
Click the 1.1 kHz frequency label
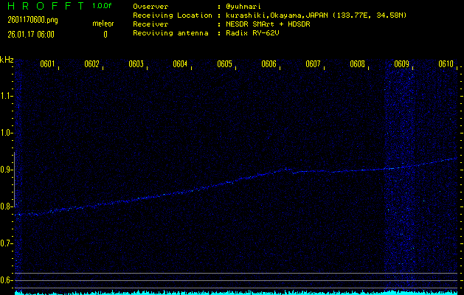(7, 96)
